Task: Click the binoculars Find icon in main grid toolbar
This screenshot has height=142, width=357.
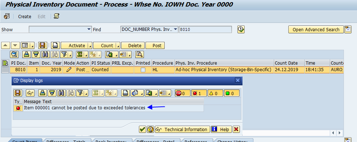Action: pyautogui.click(x=45, y=54)
